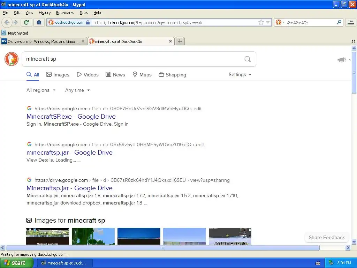Click the vertical scrollbar thumb

[x=354, y=72]
